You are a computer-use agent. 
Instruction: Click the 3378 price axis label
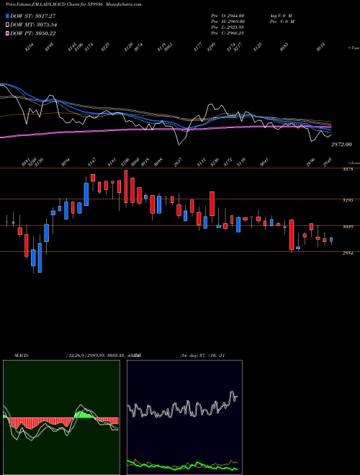348,170
